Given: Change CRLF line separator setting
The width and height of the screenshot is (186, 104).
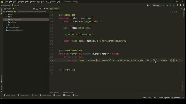Looking at the screenshot, I should click(x=149, y=98).
